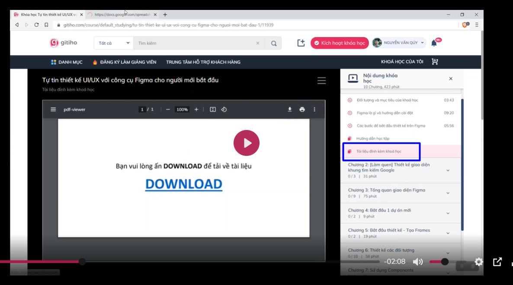
Task: Clear search with the X icon
Action: (x=258, y=43)
